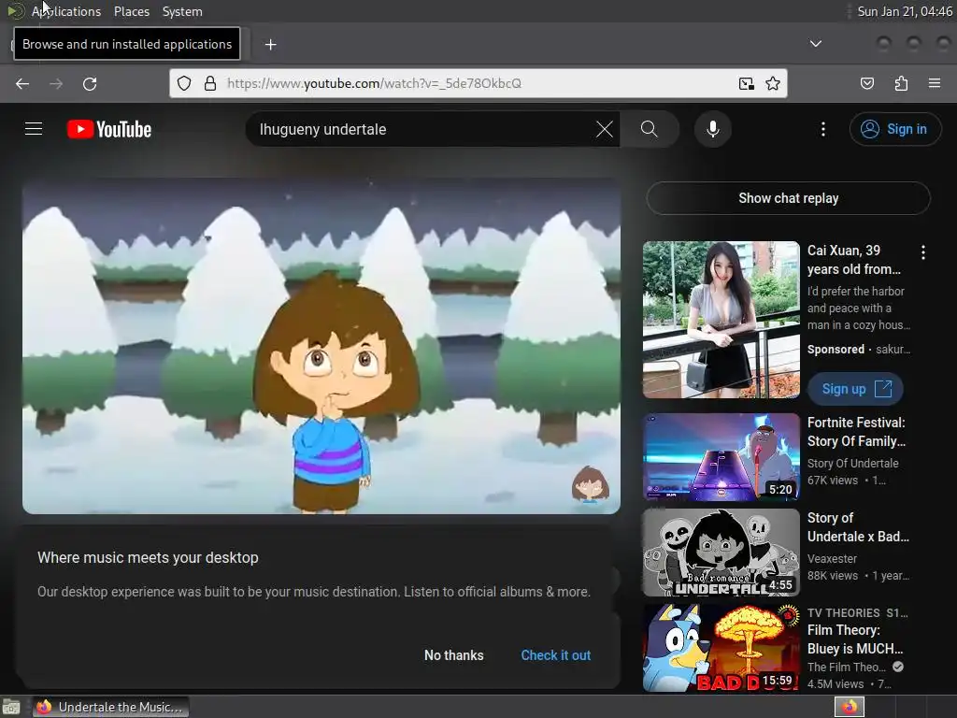Image resolution: width=957 pixels, height=718 pixels.
Task: Open the Applications menu
Action: pyautogui.click(x=66, y=11)
